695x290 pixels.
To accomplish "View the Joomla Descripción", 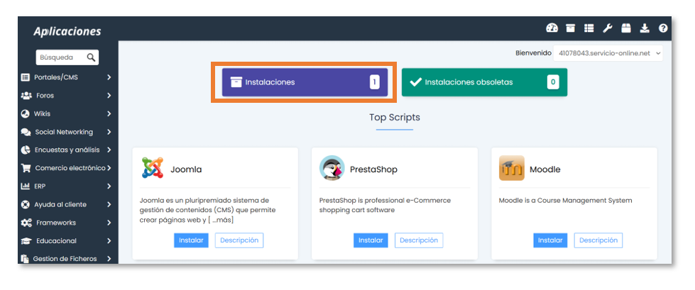I will tap(239, 240).
